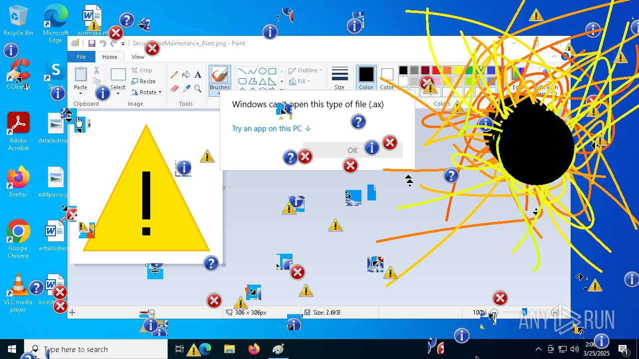The height and width of the screenshot is (359, 639).
Task: Pick the Rectangle shape
Action: (x=272, y=71)
